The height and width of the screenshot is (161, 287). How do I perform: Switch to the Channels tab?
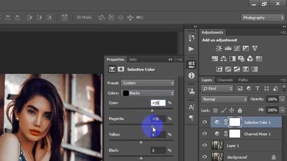click(225, 80)
